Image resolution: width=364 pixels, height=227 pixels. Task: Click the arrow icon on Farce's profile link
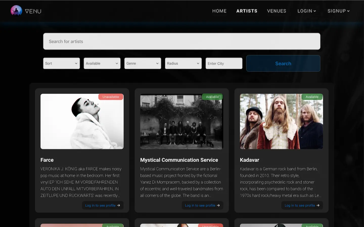tap(119, 206)
